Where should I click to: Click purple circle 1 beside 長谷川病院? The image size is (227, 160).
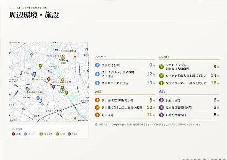pyautogui.click(x=161, y=100)
